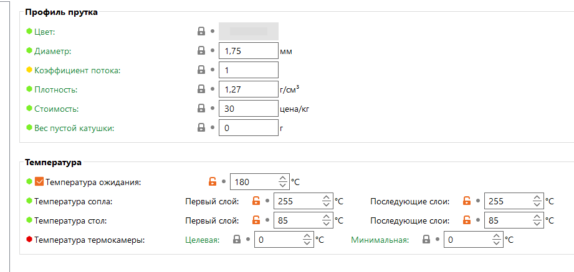Click the lock icon for Плотность
The height and width of the screenshot is (272, 574).
pos(201,89)
